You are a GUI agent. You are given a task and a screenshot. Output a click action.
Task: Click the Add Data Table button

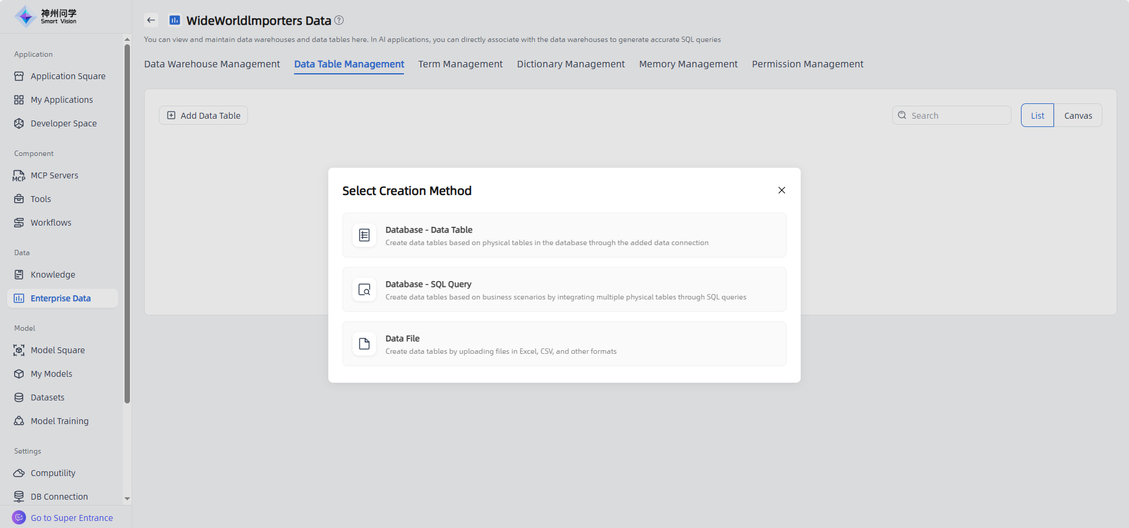(x=204, y=116)
